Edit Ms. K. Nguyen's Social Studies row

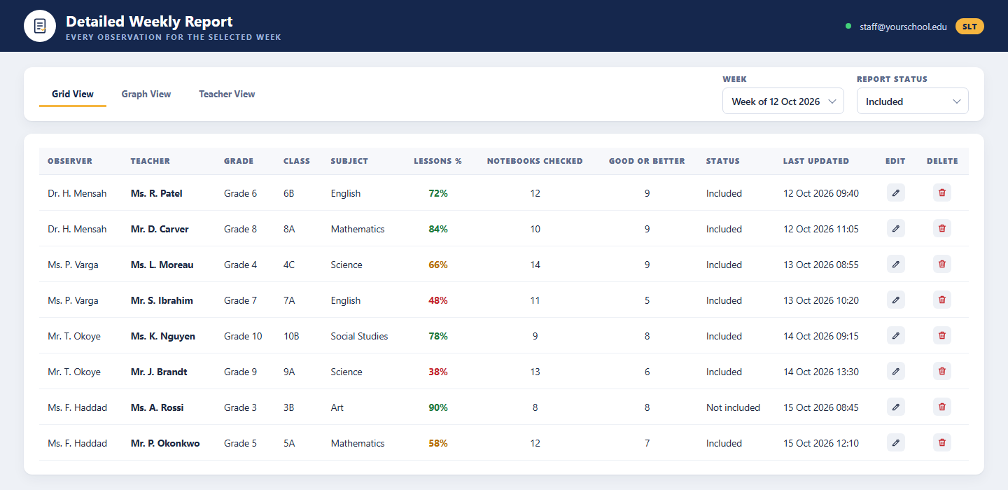pos(895,335)
